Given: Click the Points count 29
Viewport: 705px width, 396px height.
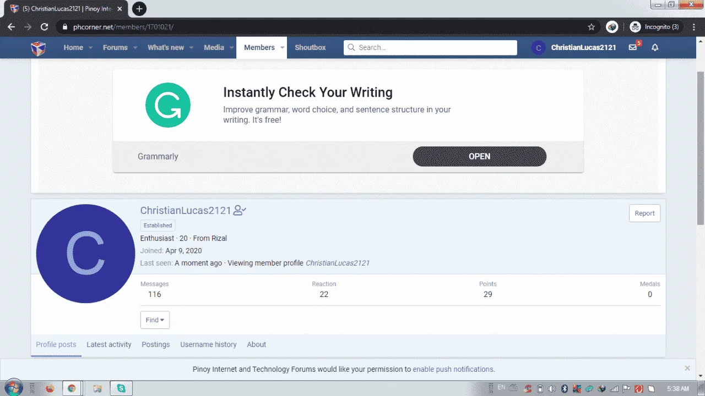Looking at the screenshot, I should coord(488,294).
